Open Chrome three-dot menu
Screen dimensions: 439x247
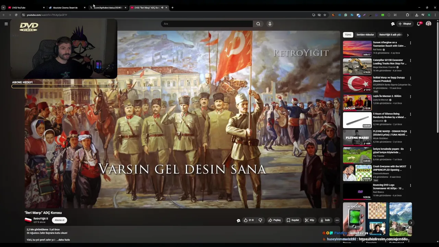pyautogui.click(x=435, y=15)
